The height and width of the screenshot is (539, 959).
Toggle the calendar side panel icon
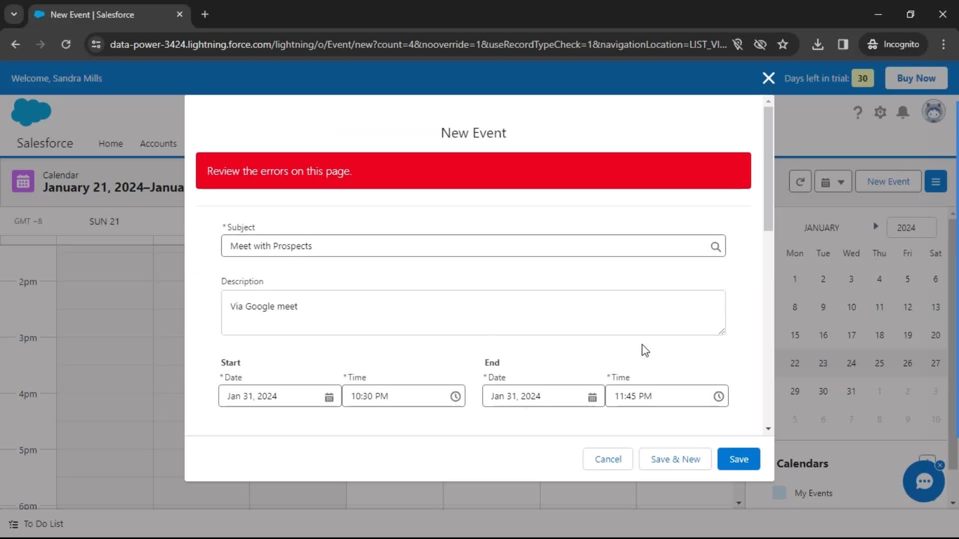[936, 182]
